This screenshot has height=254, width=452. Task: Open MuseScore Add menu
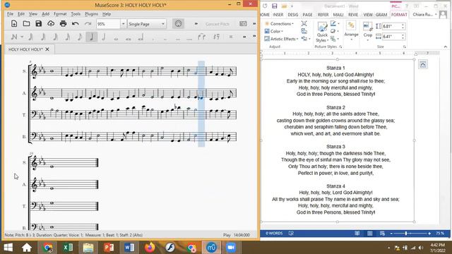(45, 14)
